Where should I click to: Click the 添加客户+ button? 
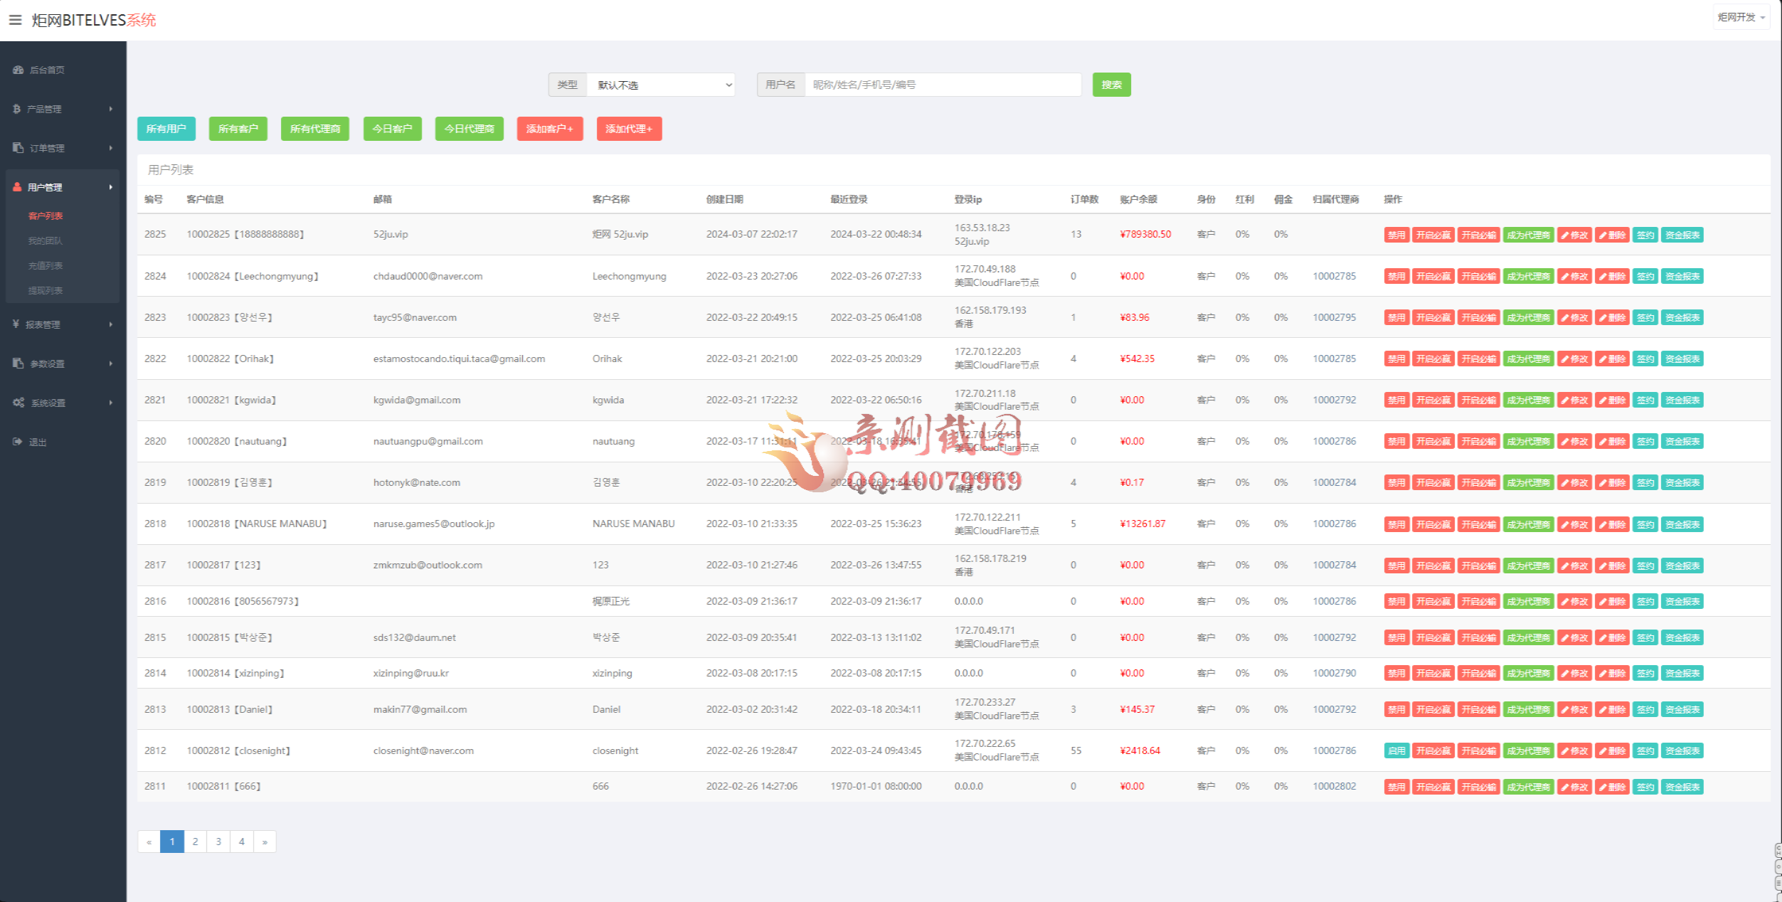pyautogui.click(x=549, y=129)
